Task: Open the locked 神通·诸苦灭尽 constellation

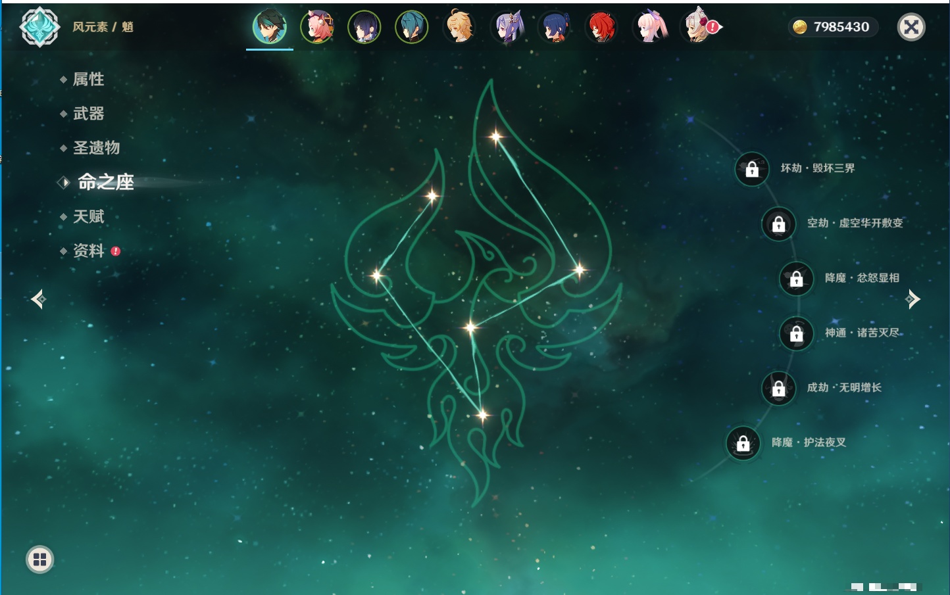Action: (796, 334)
